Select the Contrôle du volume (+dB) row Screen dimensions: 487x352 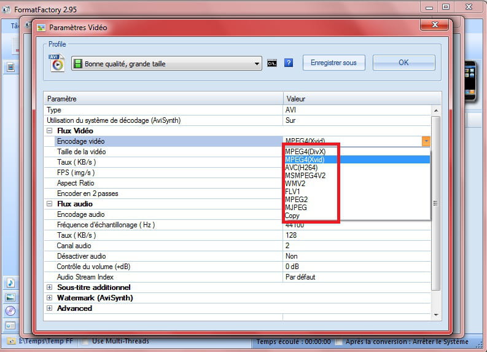pyautogui.click(x=237, y=266)
